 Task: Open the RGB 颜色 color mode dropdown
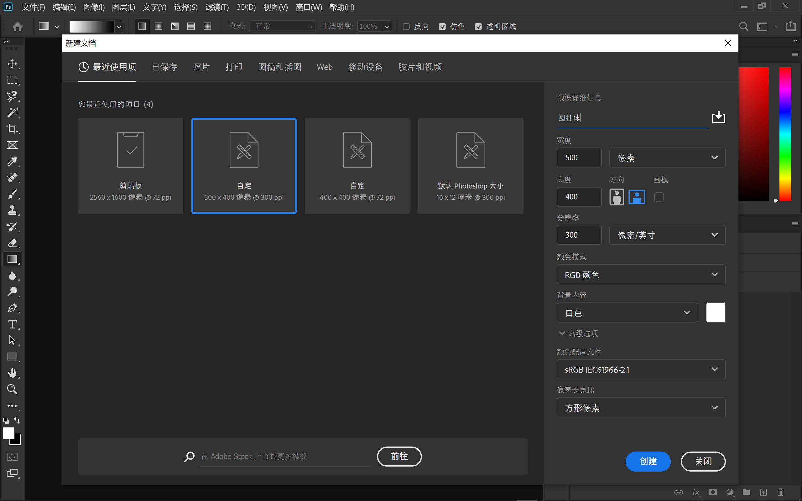pyautogui.click(x=641, y=275)
